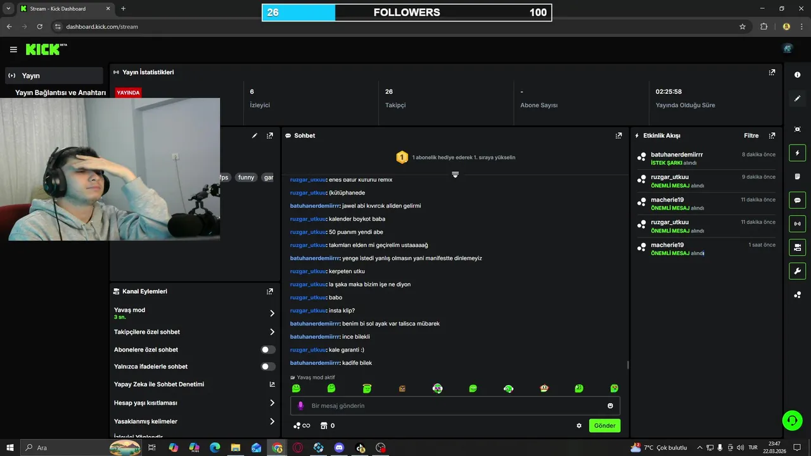This screenshot has height=456, width=811.
Task: Pop out the stream info panel by the pencil
Action: tap(270, 136)
